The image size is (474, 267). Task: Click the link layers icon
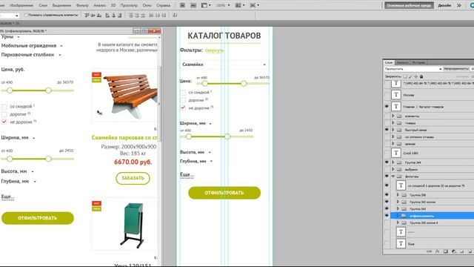point(430,251)
